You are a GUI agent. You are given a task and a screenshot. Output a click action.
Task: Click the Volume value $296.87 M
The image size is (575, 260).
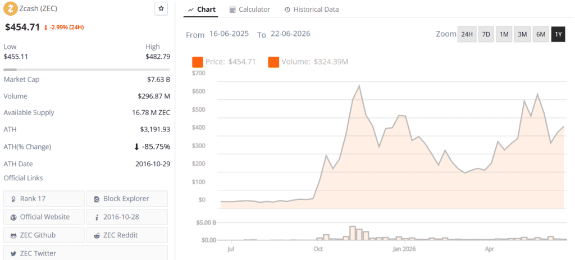[154, 97]
